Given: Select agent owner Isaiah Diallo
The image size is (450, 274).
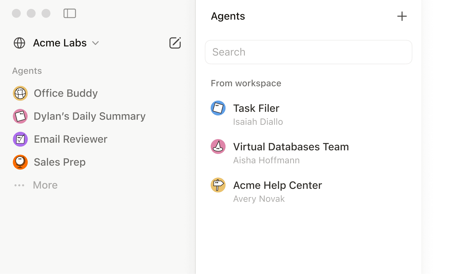Looking at the screenshot, I should [x=258, y=121].
